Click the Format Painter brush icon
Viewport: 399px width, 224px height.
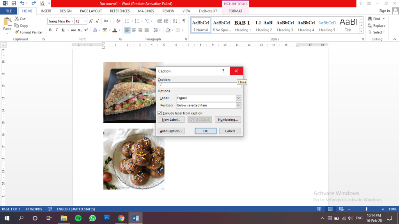point(17,32)
